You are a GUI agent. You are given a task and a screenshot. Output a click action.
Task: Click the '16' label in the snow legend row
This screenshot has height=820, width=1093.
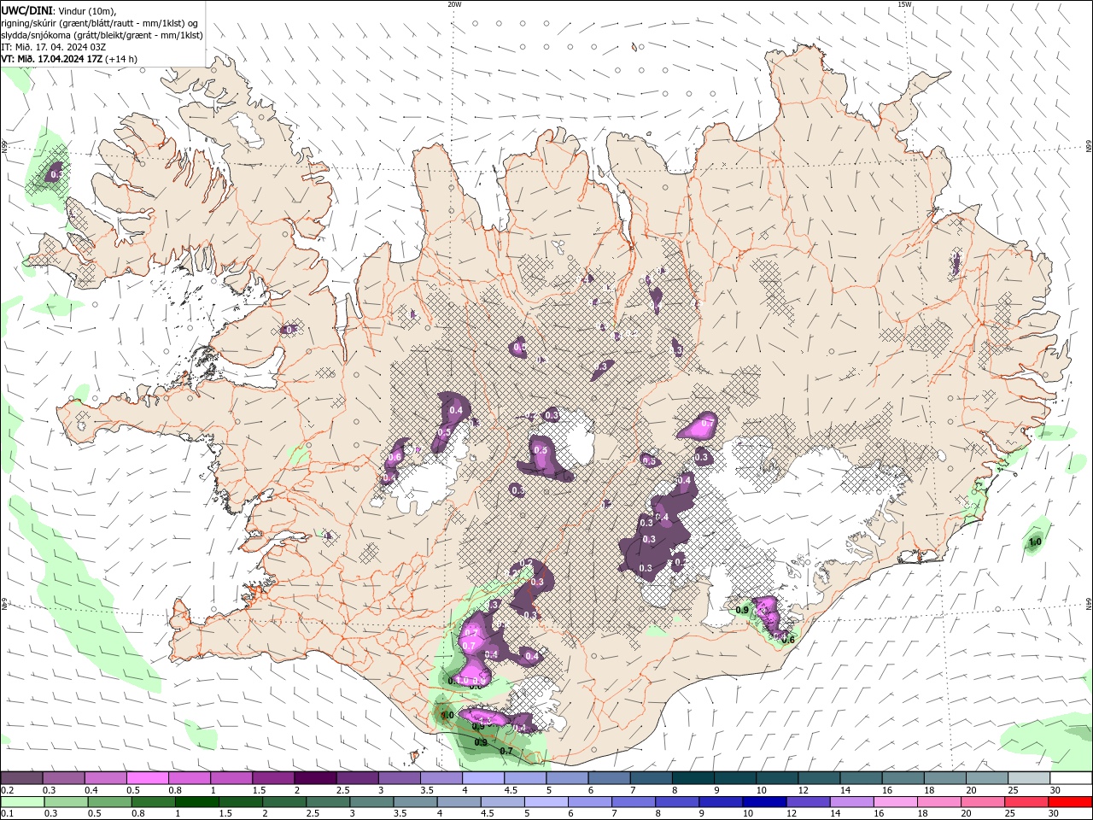coord(887,790)
